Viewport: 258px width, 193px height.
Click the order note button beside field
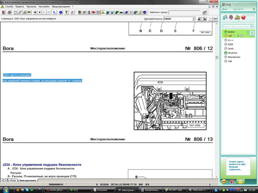pos(204,12)
